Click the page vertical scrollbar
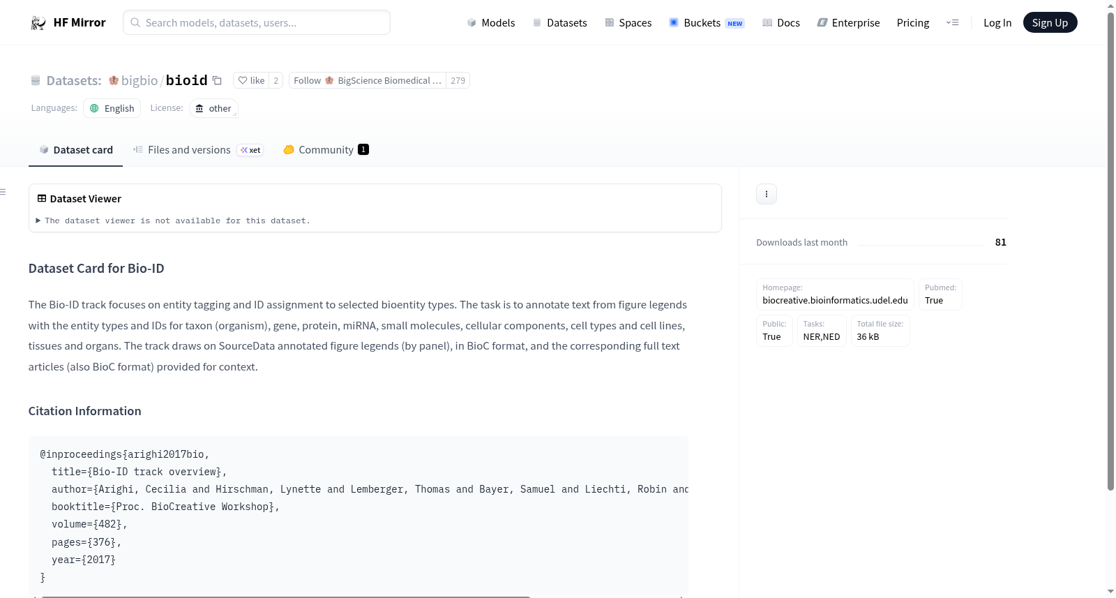The image size is (1116, 598). (x=1110, y=251)
